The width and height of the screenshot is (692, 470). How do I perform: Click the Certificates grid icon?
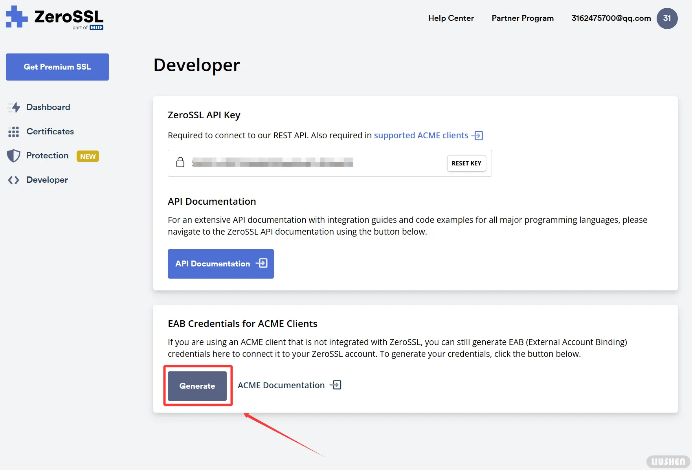(14, 132)
